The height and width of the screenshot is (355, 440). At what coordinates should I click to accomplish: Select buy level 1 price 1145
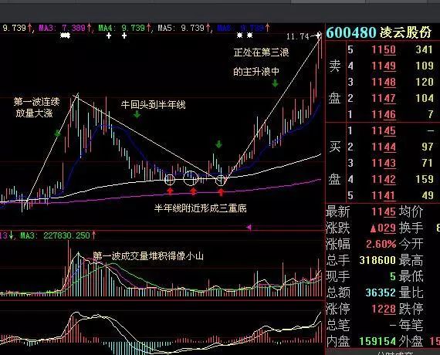[384, 130]
